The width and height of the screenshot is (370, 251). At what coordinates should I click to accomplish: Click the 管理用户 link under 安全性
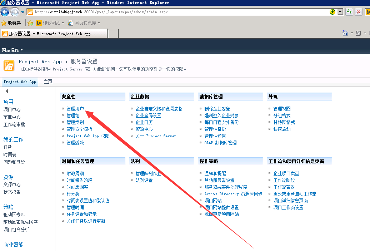[x=75, y=109]
